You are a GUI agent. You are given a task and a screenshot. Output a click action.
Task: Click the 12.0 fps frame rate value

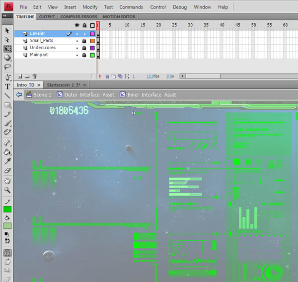tap(150, 76)
